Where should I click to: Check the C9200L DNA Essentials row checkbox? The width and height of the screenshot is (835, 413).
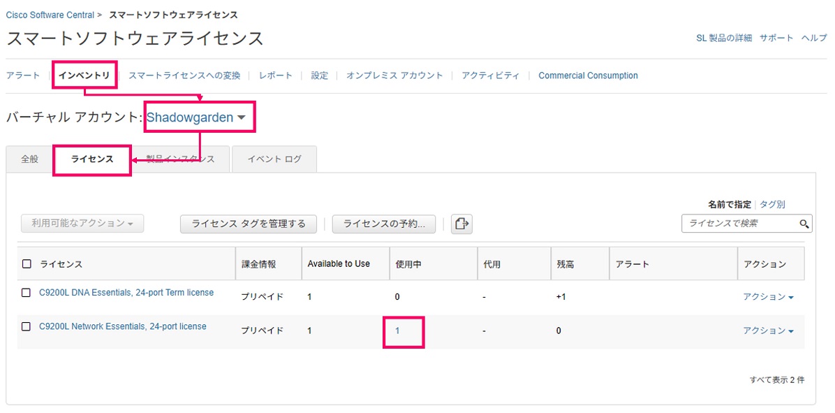pyautogui.click(x=26, y=293)
